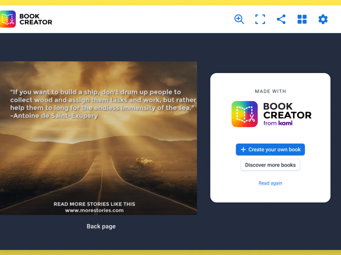Click the plus icon on Create button
This screenshot has height=255, width=341.
(243, 150)
